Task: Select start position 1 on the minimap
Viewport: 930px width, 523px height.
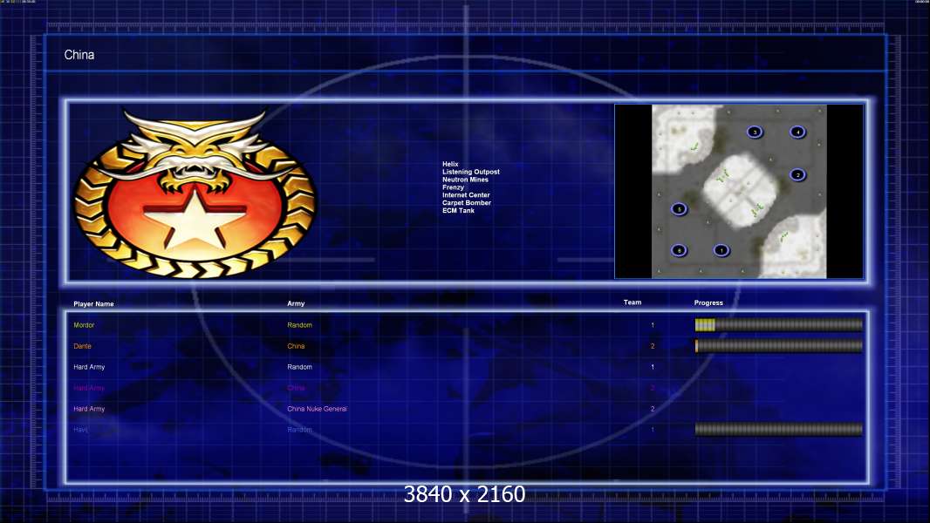Action: tap(721, 250)
